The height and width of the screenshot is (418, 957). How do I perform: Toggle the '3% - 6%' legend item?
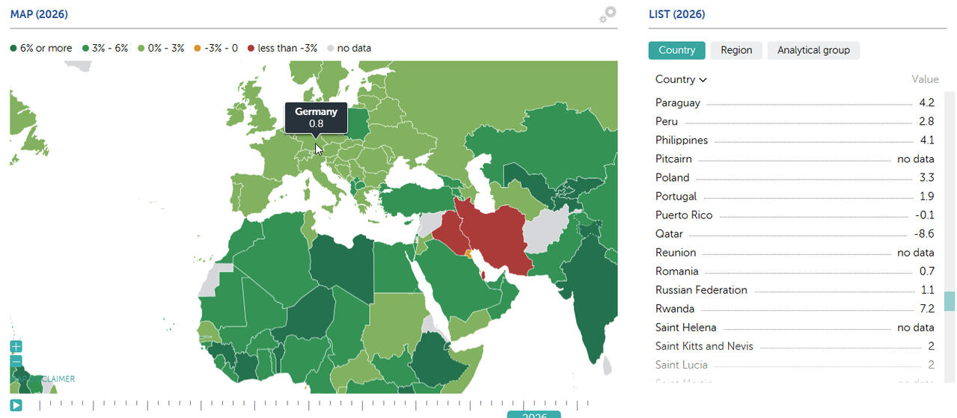point(106,48)
